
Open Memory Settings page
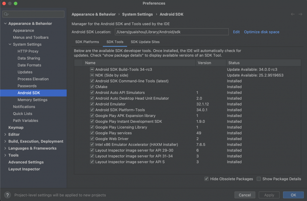(x=32, y=100)
